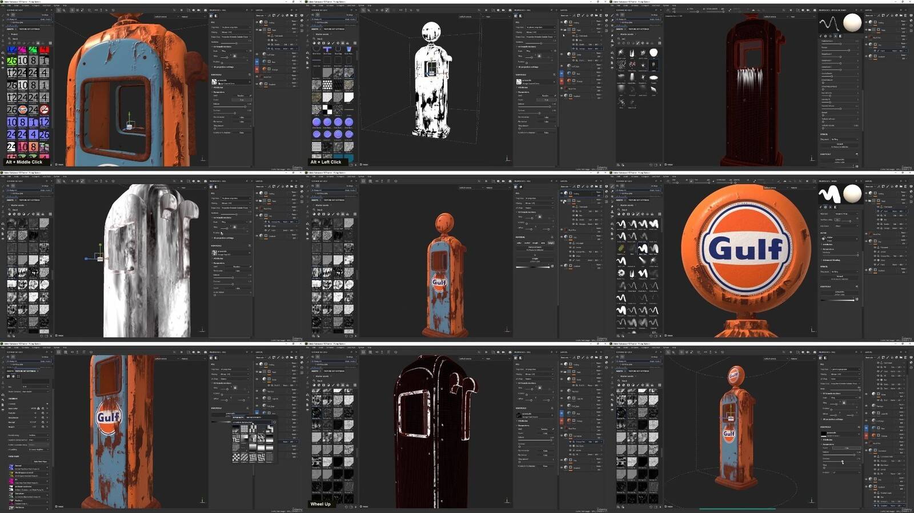This screenshot has width=914, height=513.
Task: Click the grayscale slider in the Gulf globe window's Properties
Action: [837, 300]
